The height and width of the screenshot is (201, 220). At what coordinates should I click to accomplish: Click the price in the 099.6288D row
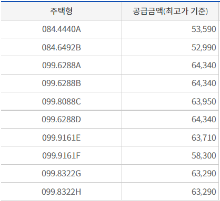pos(204,119)
